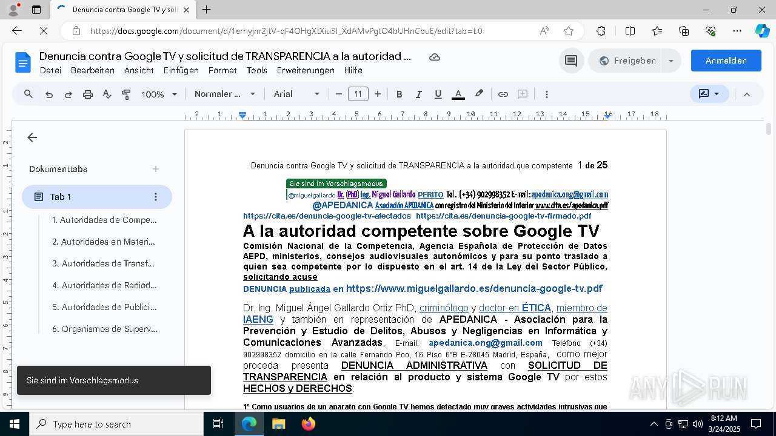Image resolution: width=776 pixels, height=436 pixels.
Task: Click the Anmelden button
Action: pyautogui.click(x=726, y=61)
